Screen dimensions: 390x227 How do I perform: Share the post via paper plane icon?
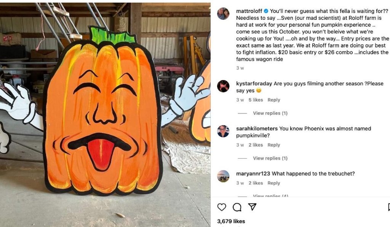coord(252,207)
